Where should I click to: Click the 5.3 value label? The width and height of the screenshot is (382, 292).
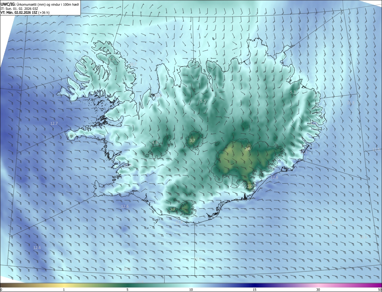click(x=293, y=92)
